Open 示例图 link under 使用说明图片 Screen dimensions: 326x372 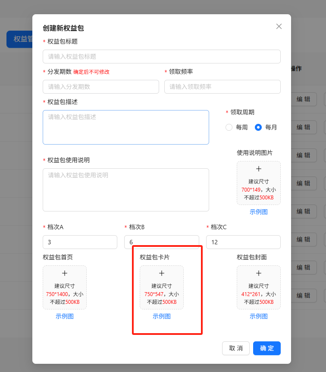coord(259,212)
